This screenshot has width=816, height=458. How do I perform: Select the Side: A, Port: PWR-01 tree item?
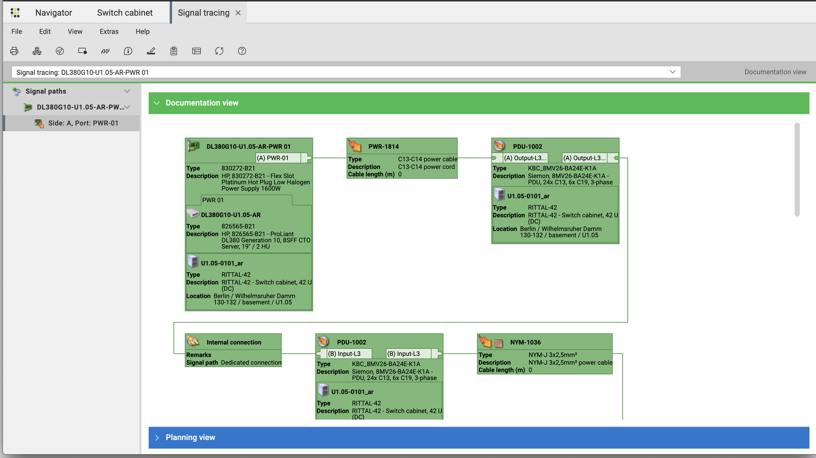coord(83,123)
